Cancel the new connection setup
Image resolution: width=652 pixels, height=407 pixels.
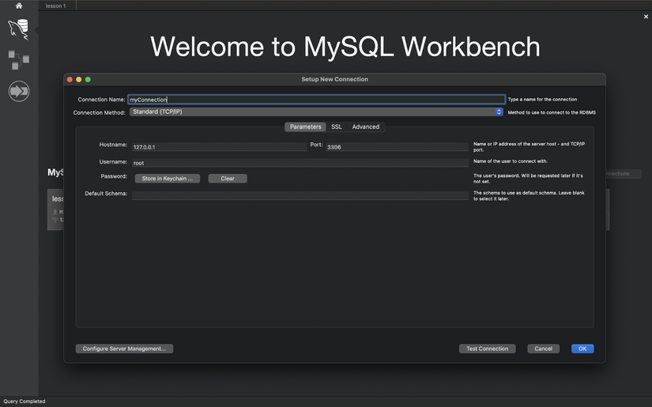click(x=543, y=349)
